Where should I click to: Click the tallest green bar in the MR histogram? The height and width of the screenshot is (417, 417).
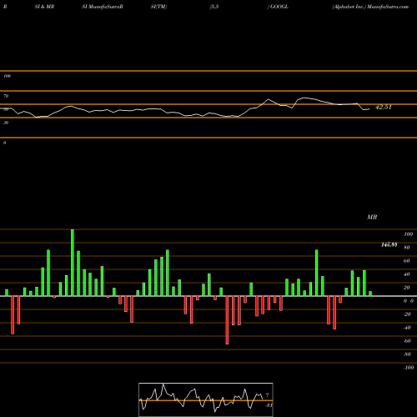click(73, 263)
